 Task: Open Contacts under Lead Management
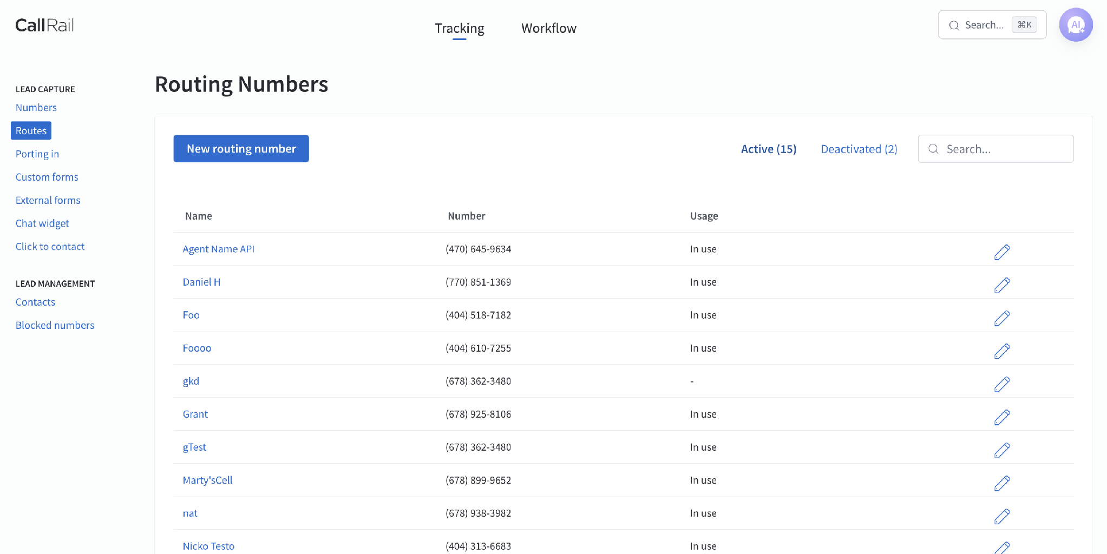click(35, 302)
